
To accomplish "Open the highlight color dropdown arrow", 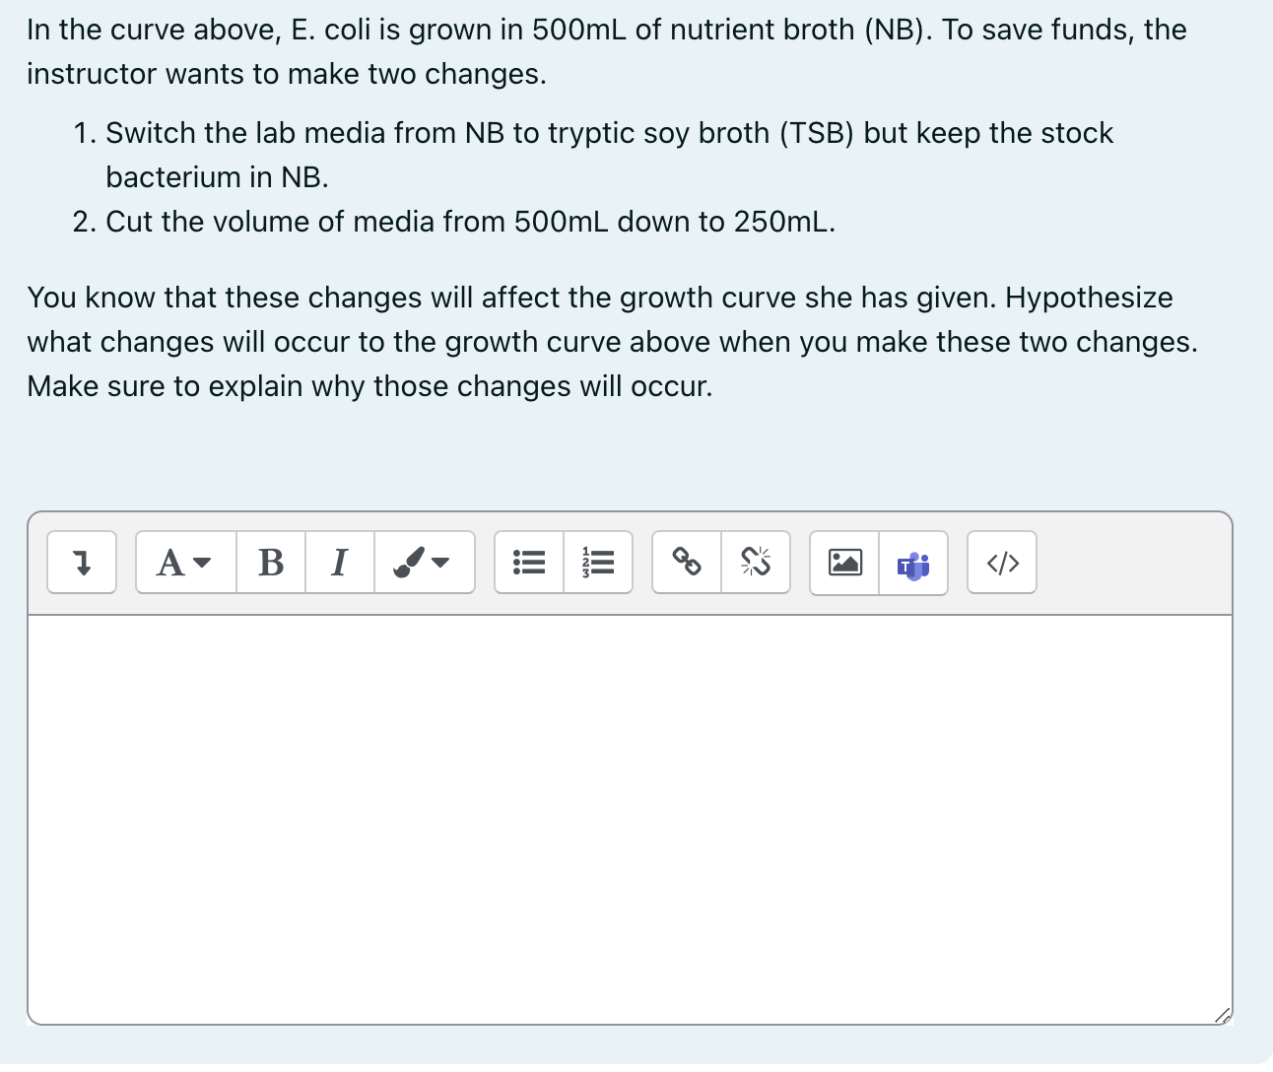I will pos(440,563).
